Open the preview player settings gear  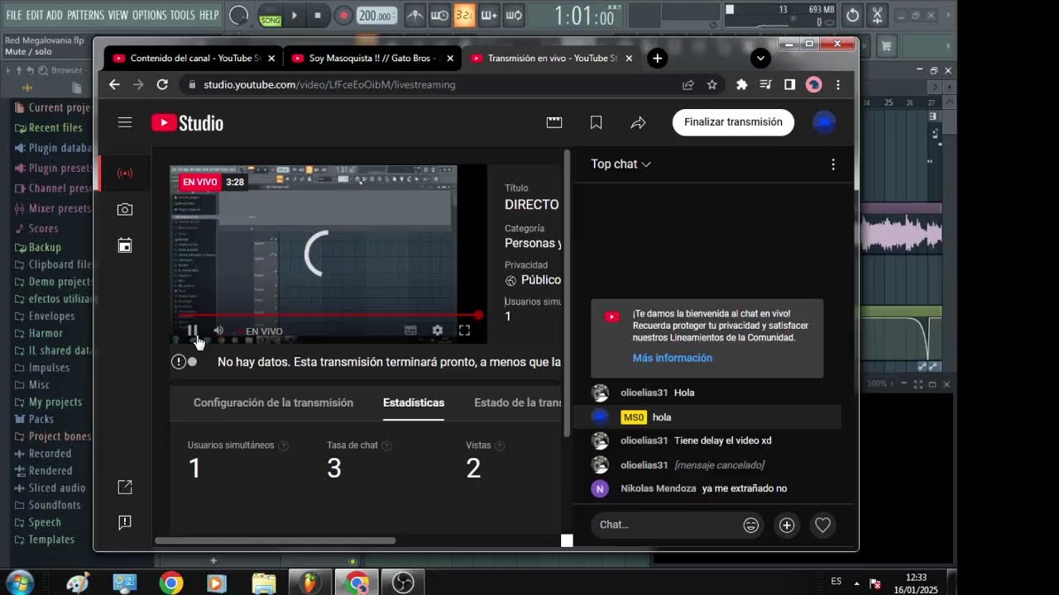pos(438,331)
